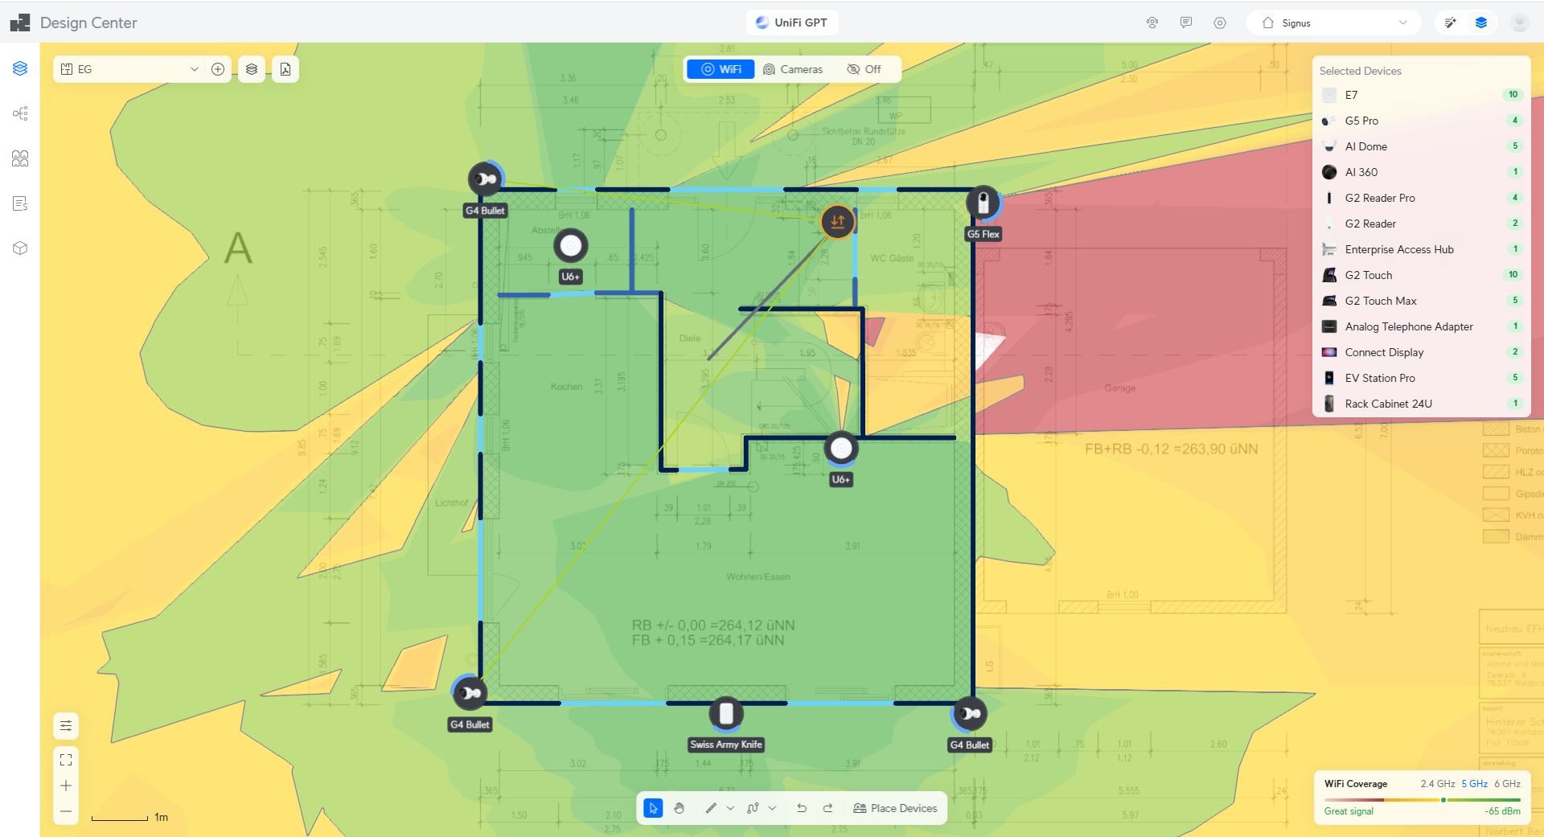The image size is (1544, 837).
Task: Select the Connect Display device row
Action: pyautogui.click(x=1421, y=352)
